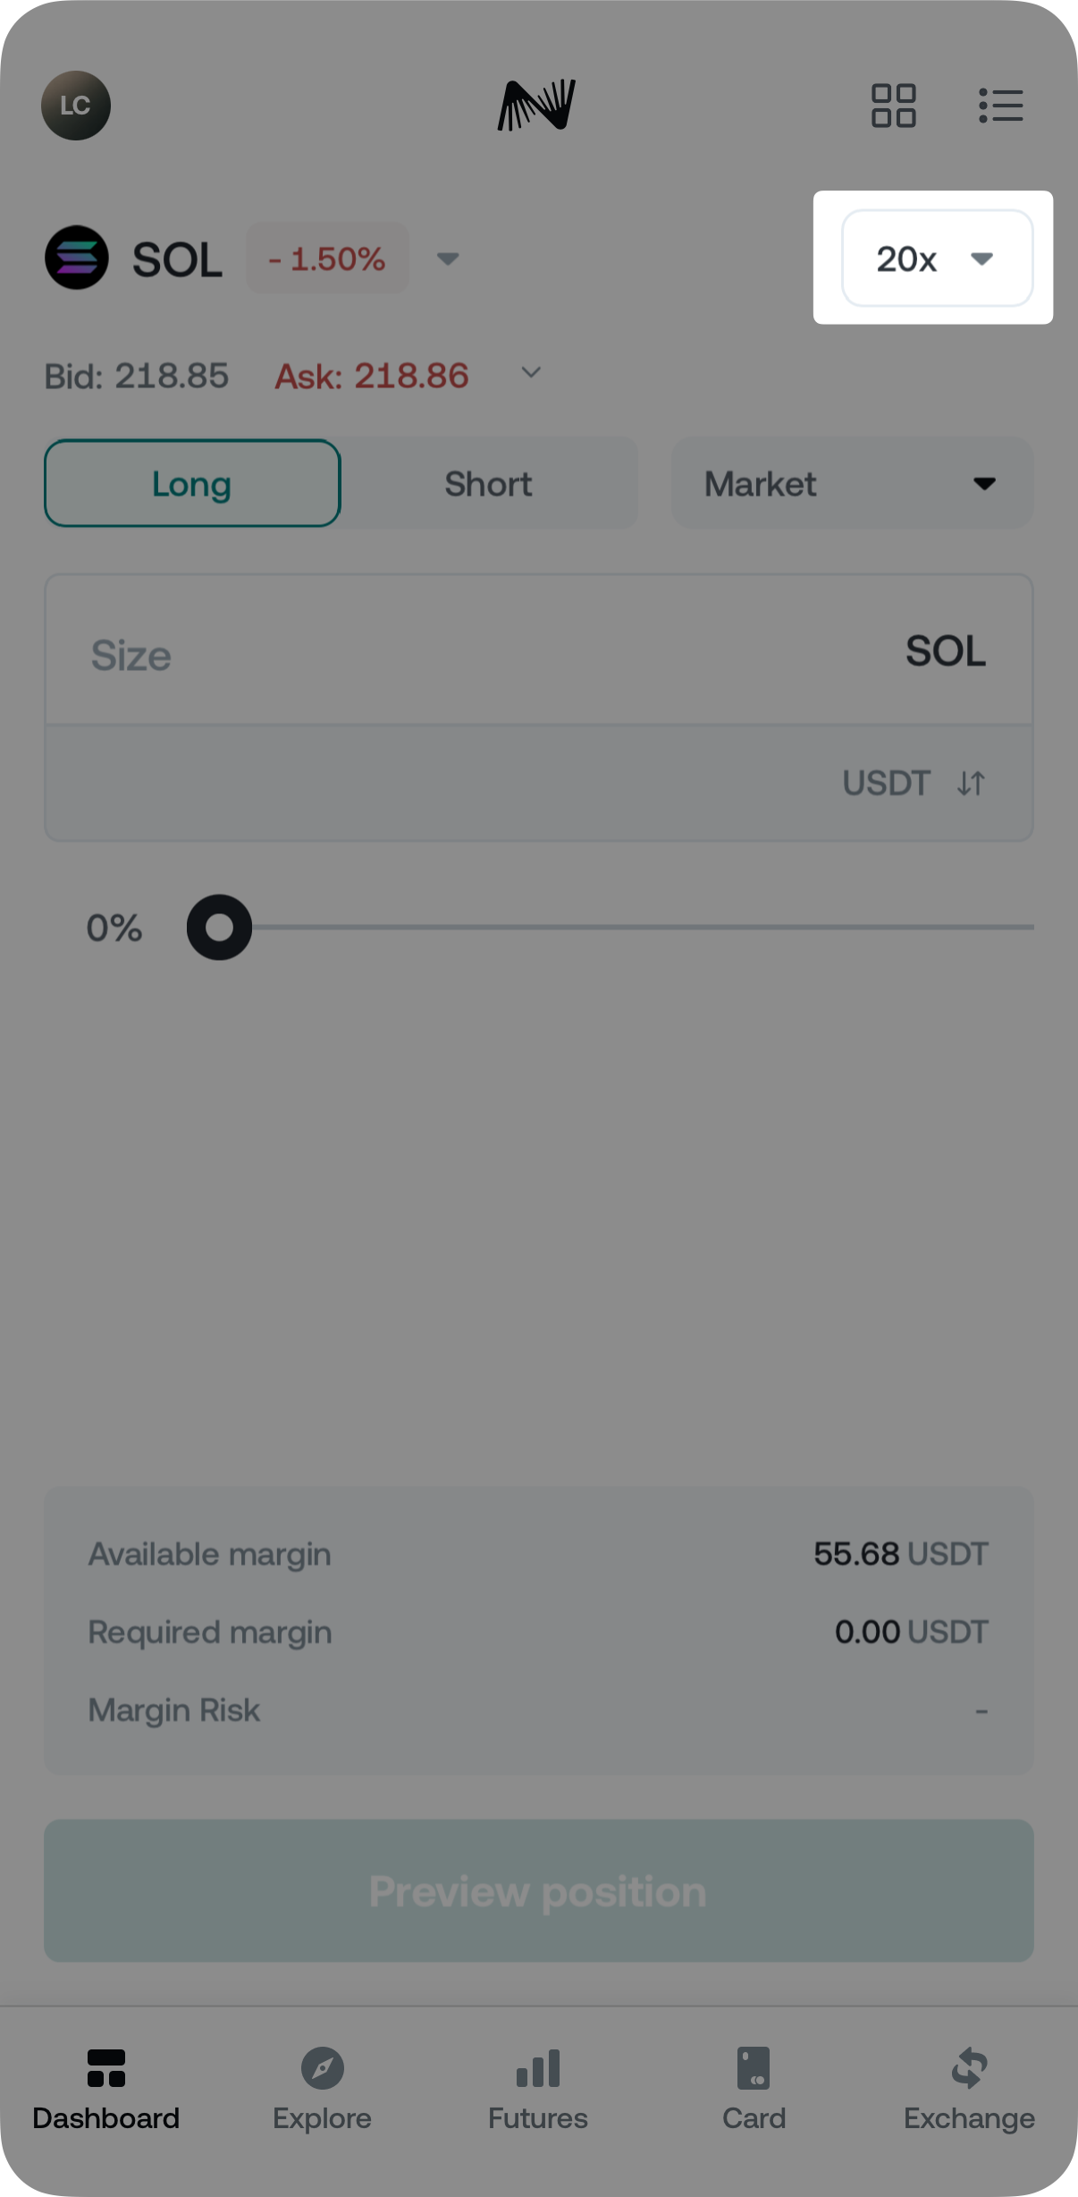1078x2197 pixels.
Task: Tap the app logo in header
Action: tap(536, 106)
